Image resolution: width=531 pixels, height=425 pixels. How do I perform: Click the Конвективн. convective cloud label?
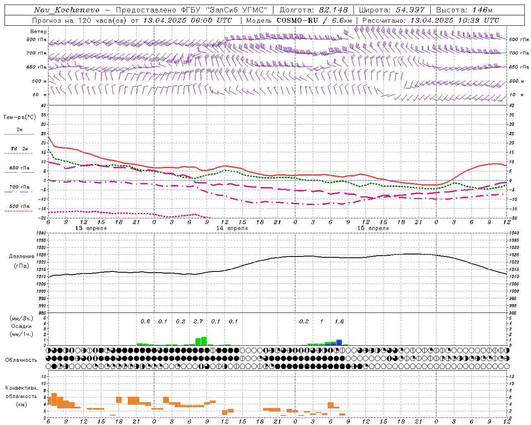tap(21, 388)
